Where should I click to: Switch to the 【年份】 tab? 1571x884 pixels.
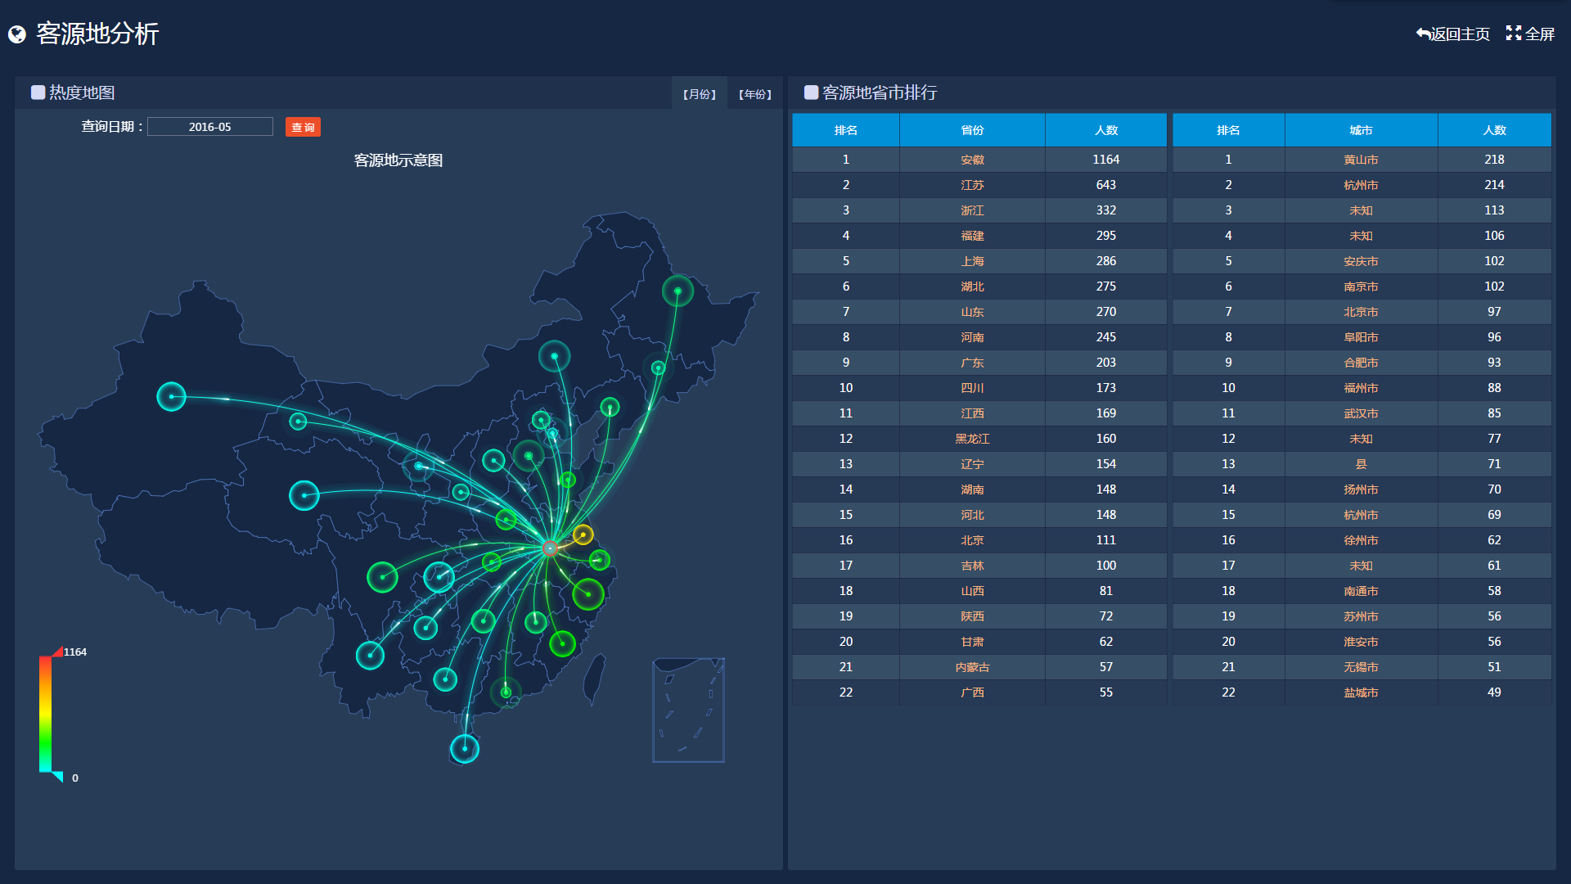tap(754, 94)
